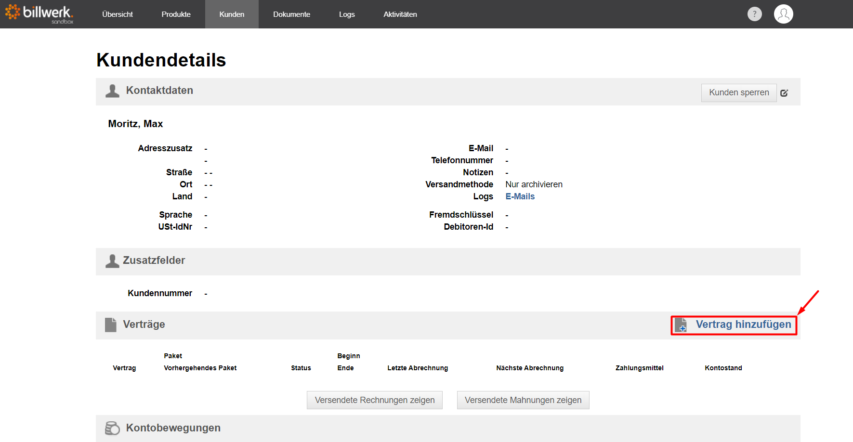Screen dimensions: 853x442
Task: Click the Land label
Action: coord(182,196)
